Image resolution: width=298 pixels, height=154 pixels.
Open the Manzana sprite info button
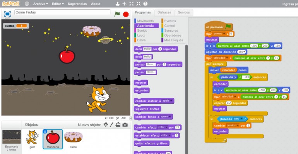point(45,131)
